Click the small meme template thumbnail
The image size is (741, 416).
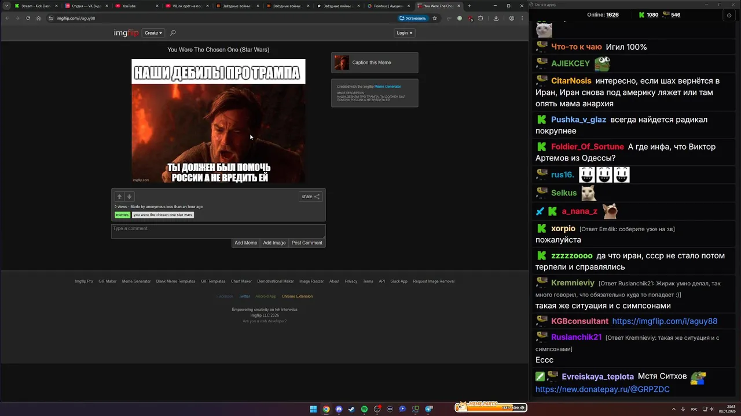pos(342,62)
